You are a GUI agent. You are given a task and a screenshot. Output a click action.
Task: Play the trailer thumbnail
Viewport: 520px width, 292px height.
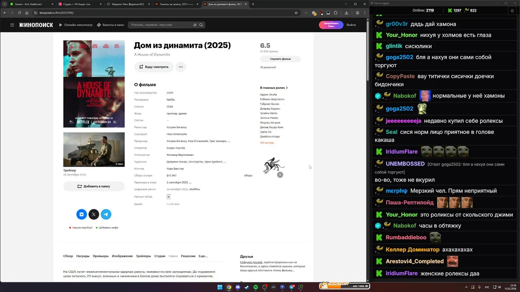click(x=94, y=150)
